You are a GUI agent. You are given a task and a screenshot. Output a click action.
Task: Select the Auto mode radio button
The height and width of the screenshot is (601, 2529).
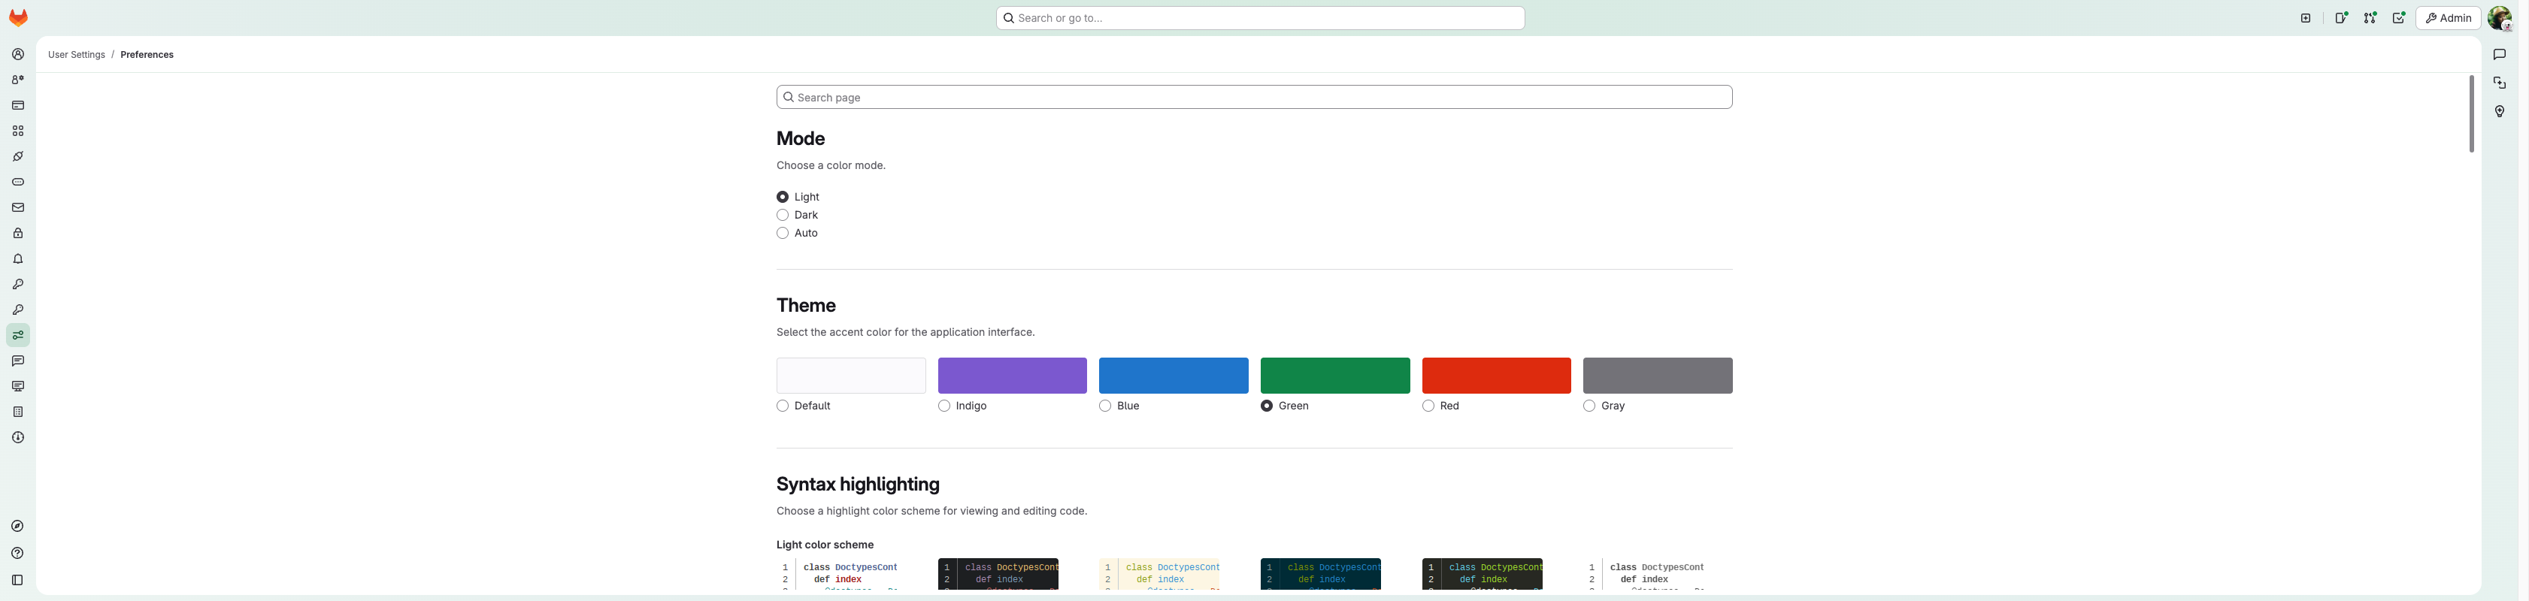coord(783,234)
